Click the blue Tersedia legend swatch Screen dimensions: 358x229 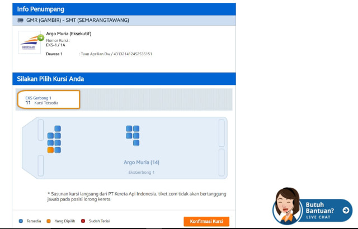21,221
